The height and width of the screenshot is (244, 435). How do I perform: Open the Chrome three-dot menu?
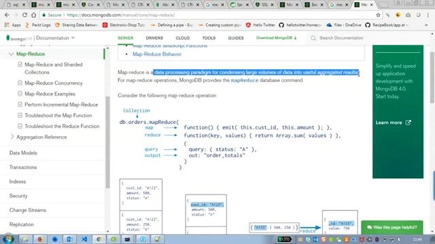pos(428,15)
